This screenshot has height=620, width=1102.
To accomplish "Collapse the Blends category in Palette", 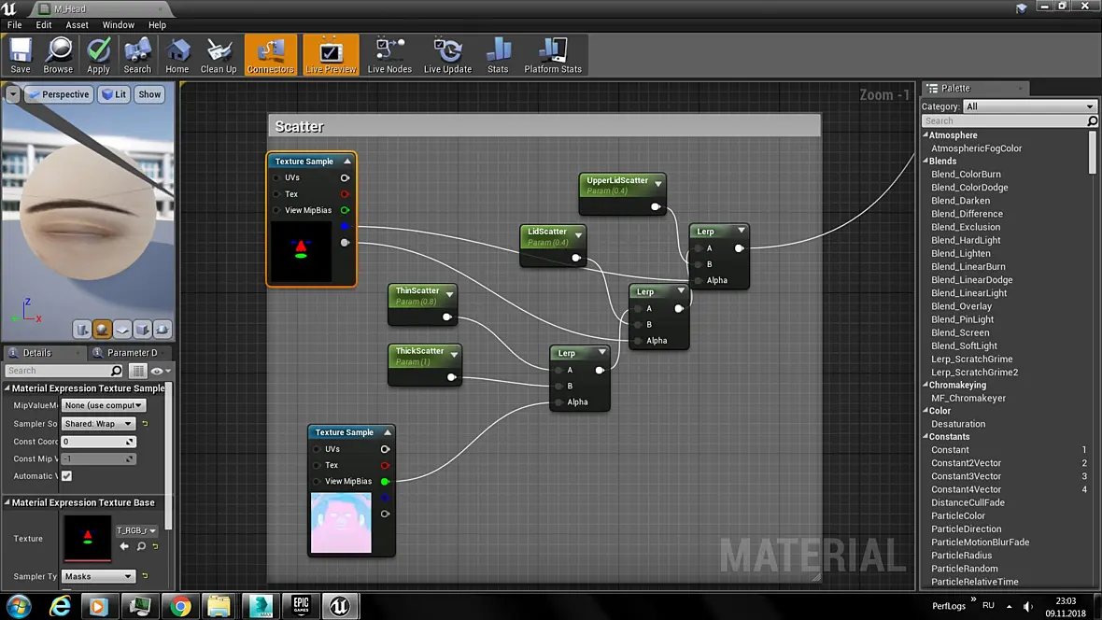I will [925, 161].
